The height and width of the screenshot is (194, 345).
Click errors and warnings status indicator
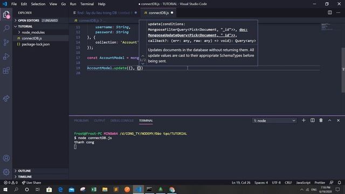(x=11, y=183)
